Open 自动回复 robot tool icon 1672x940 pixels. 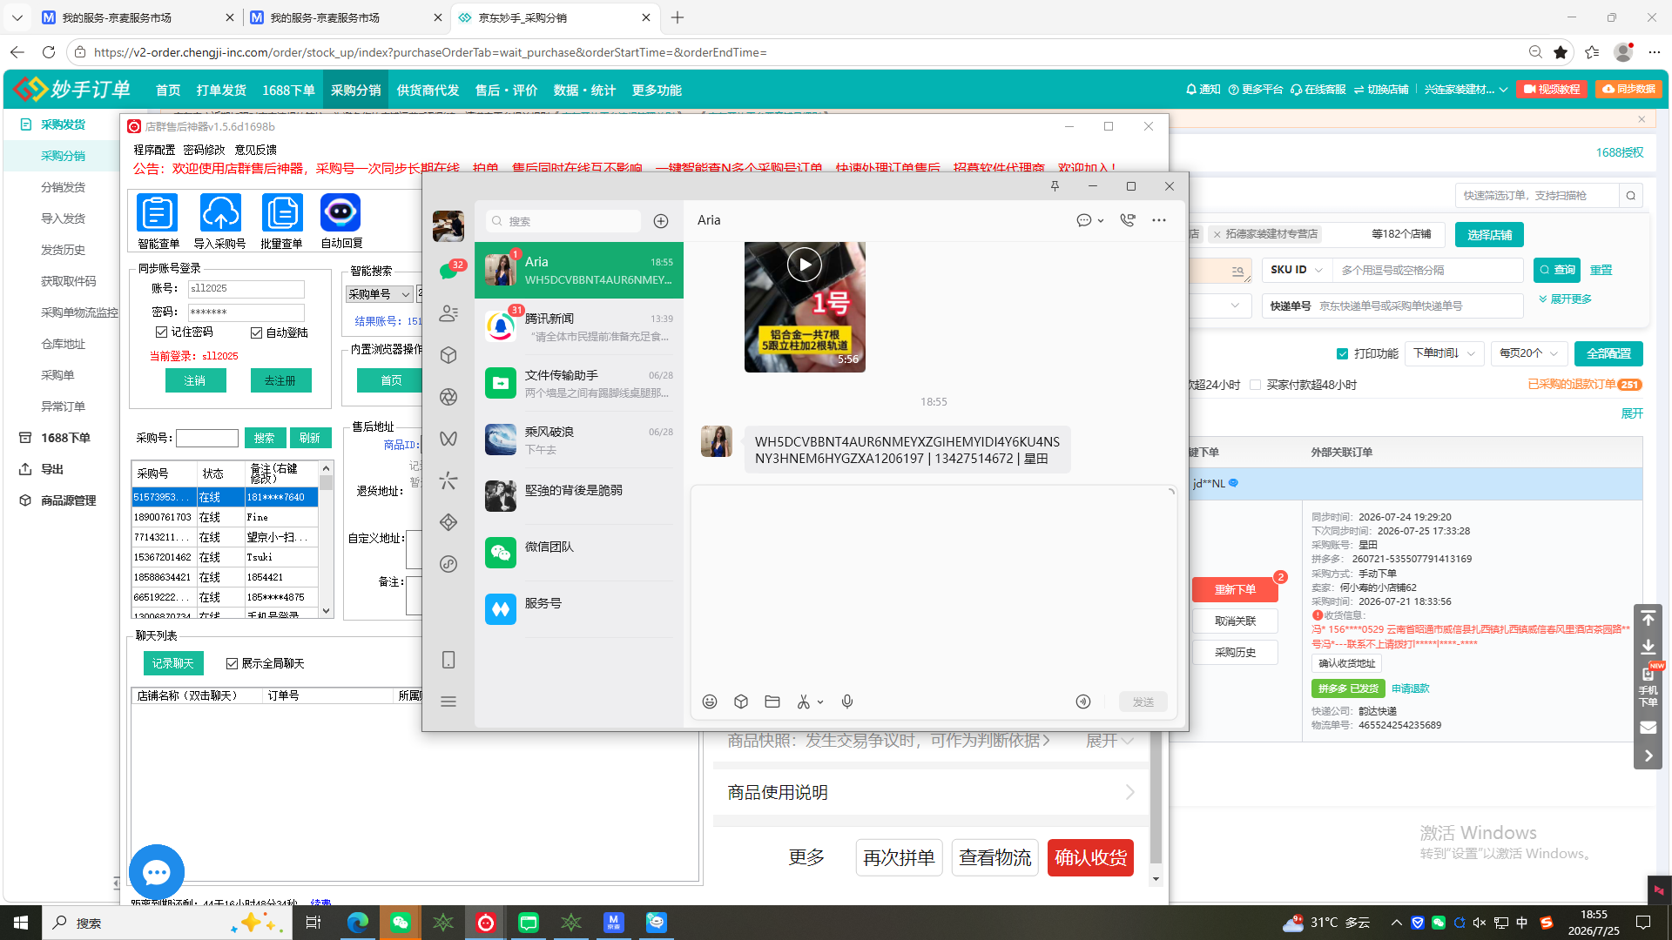point(341,221)
